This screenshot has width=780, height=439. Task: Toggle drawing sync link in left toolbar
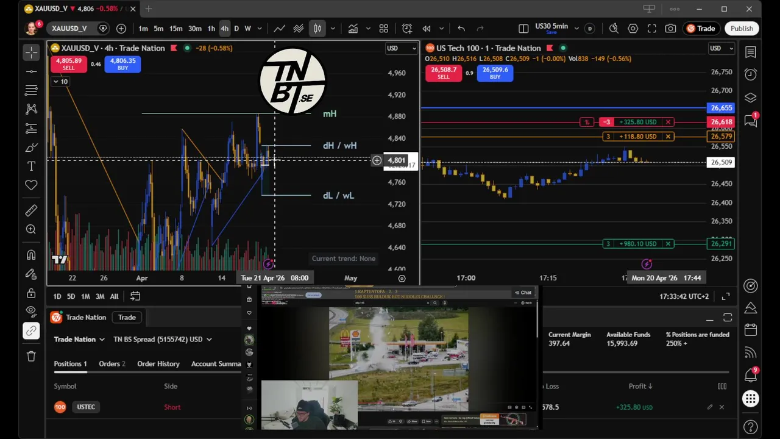(31, 331)
